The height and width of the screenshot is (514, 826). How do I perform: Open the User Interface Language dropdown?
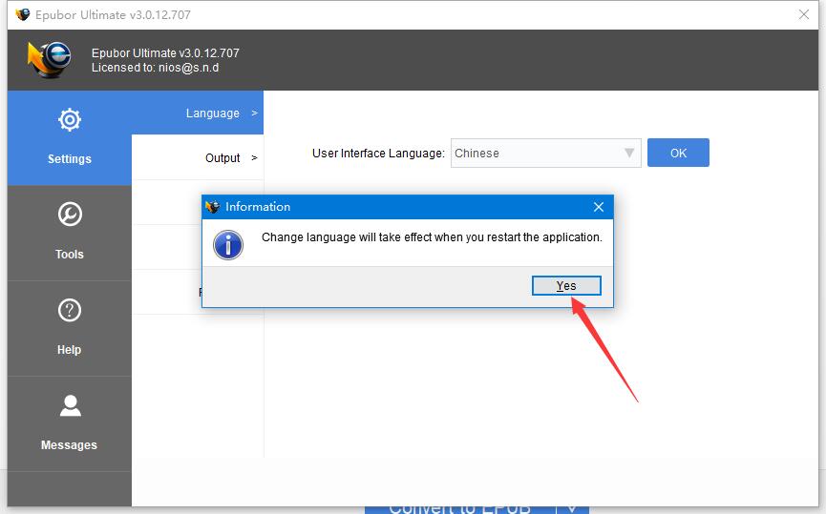tap(546, 154)
